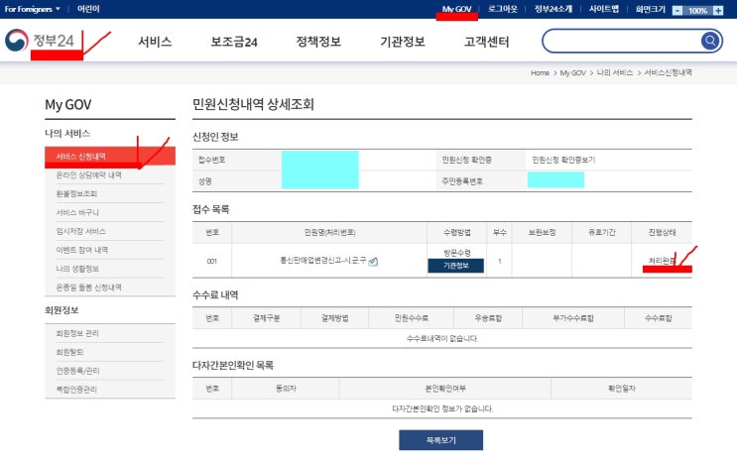Viewport: 737px width, 460px height.
Task: Open the 정책정보 main menu
Action: click(x=318, y=42)
